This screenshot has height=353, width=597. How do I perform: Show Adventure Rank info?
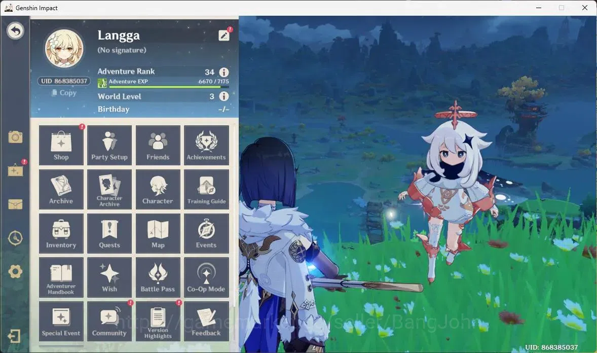pyautogui.click(x=224, y=72)
